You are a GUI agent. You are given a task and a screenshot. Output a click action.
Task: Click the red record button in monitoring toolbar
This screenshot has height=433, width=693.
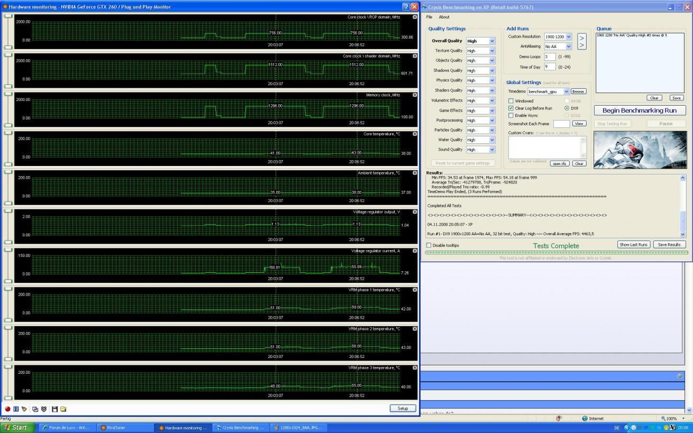pos(7,409)
